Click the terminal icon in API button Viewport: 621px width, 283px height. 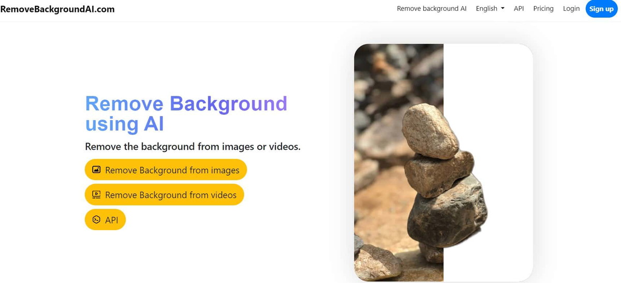96,219
